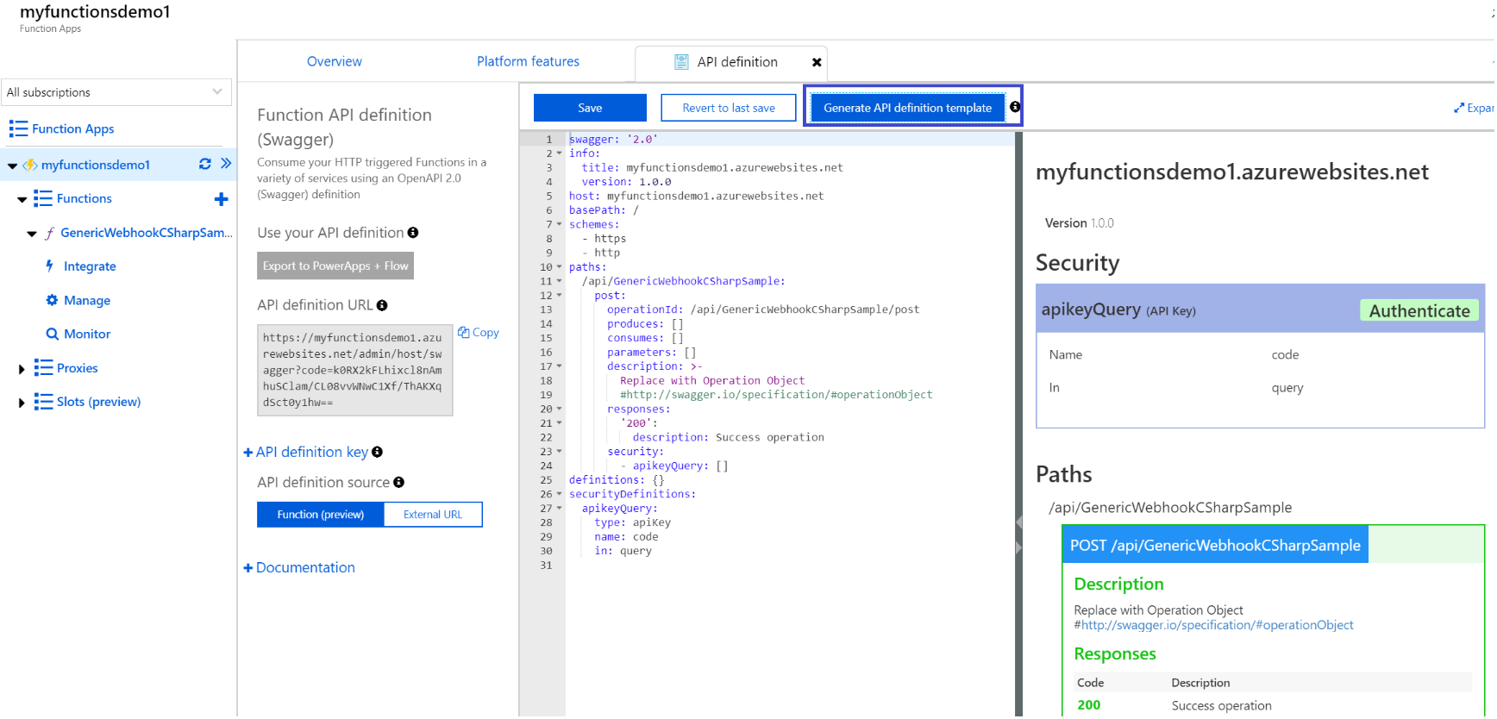The width and height of the screenshot is (1497, 719).
Task: Click the plus icon beside Documentation
Action: [248, 568]
